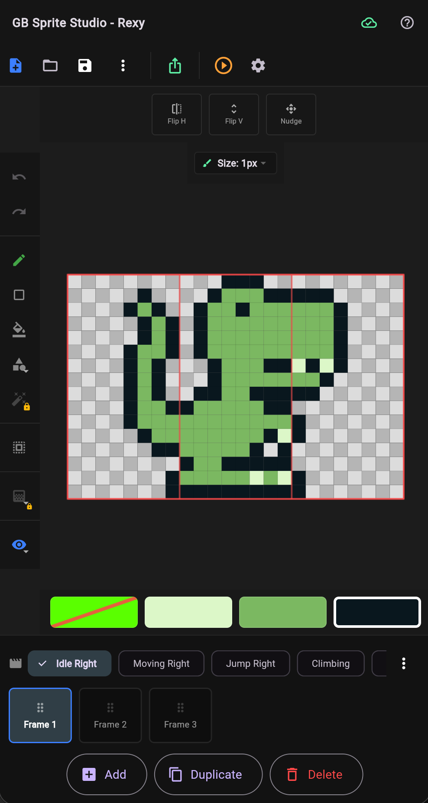The image size is (428, 803).
Task: Play the animation preview
Action: pos(224,65)
